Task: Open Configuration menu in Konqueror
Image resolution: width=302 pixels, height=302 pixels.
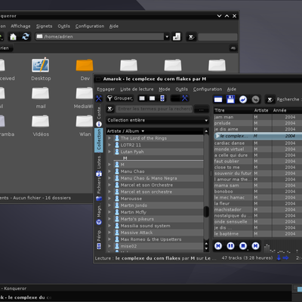Action: 90,26
